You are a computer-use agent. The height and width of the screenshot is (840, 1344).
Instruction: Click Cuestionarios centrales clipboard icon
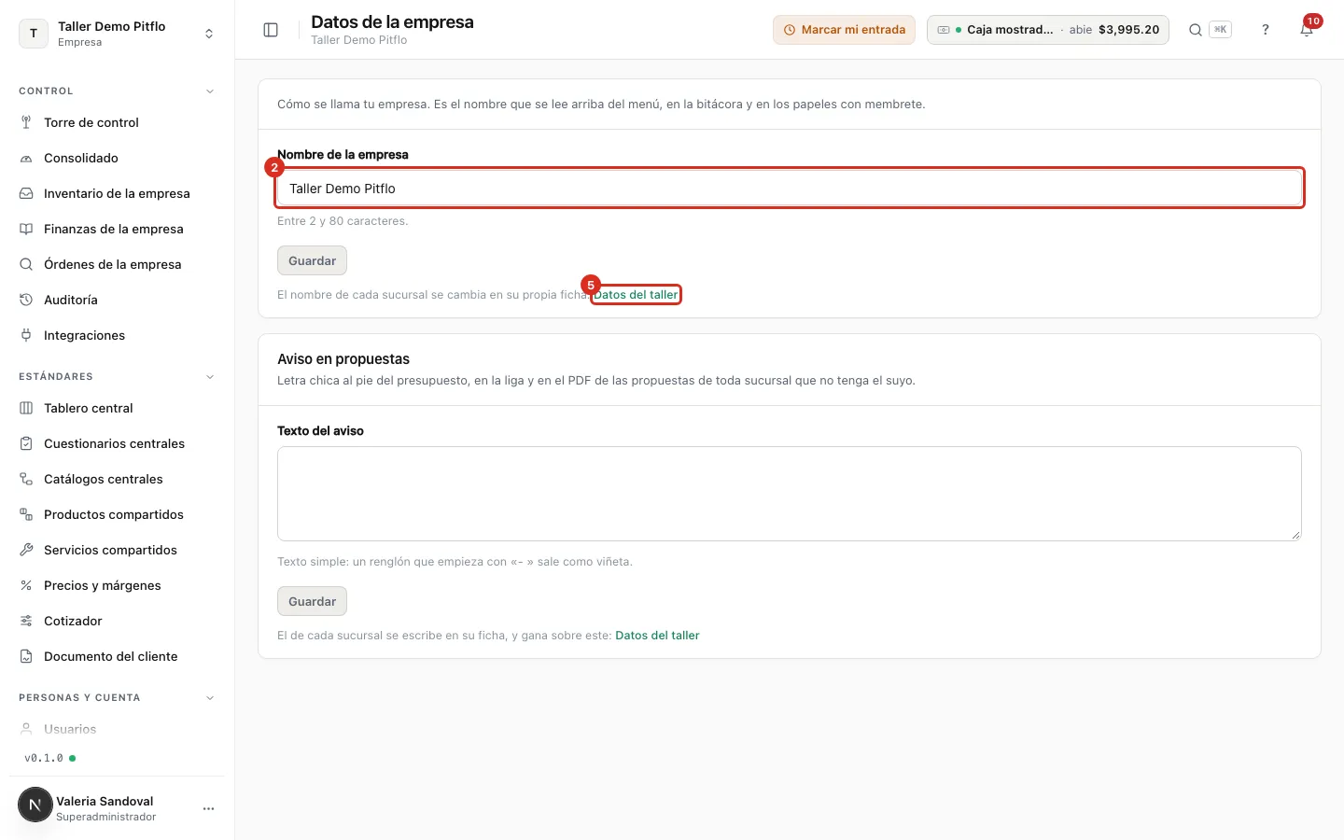click(26, 443)
